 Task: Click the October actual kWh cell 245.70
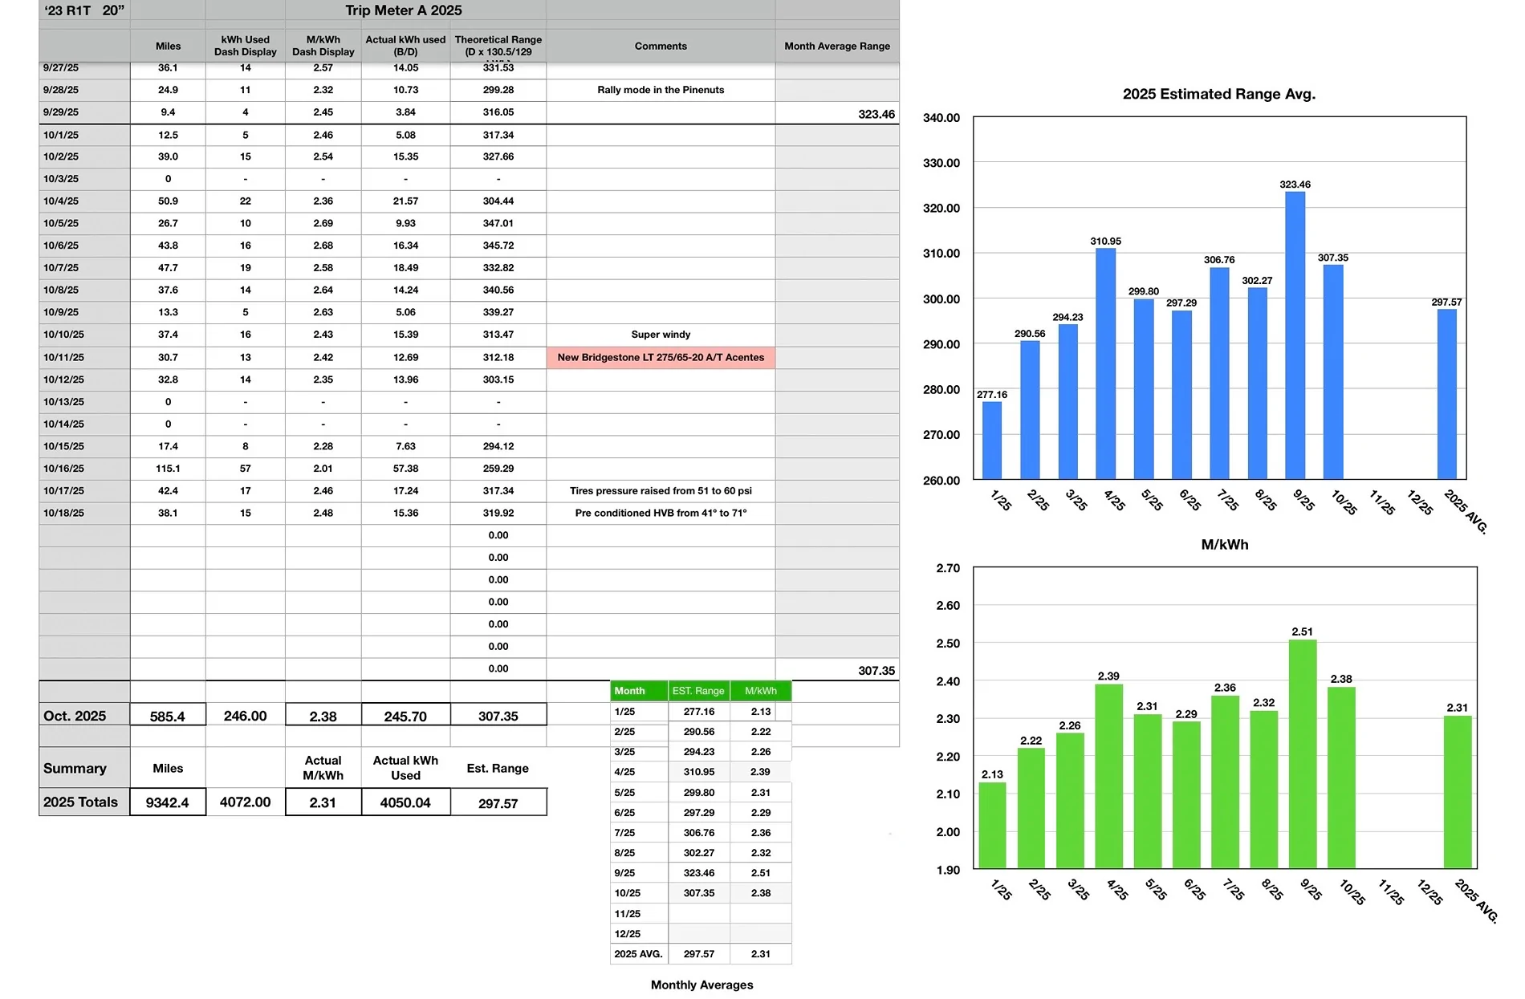pyautogui.click(x=405, y=716)
